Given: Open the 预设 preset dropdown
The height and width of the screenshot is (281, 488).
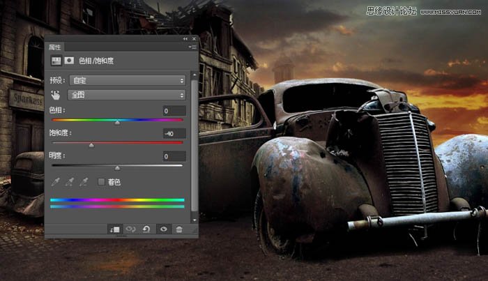Looking at the screenshot, I should point(127,80).
